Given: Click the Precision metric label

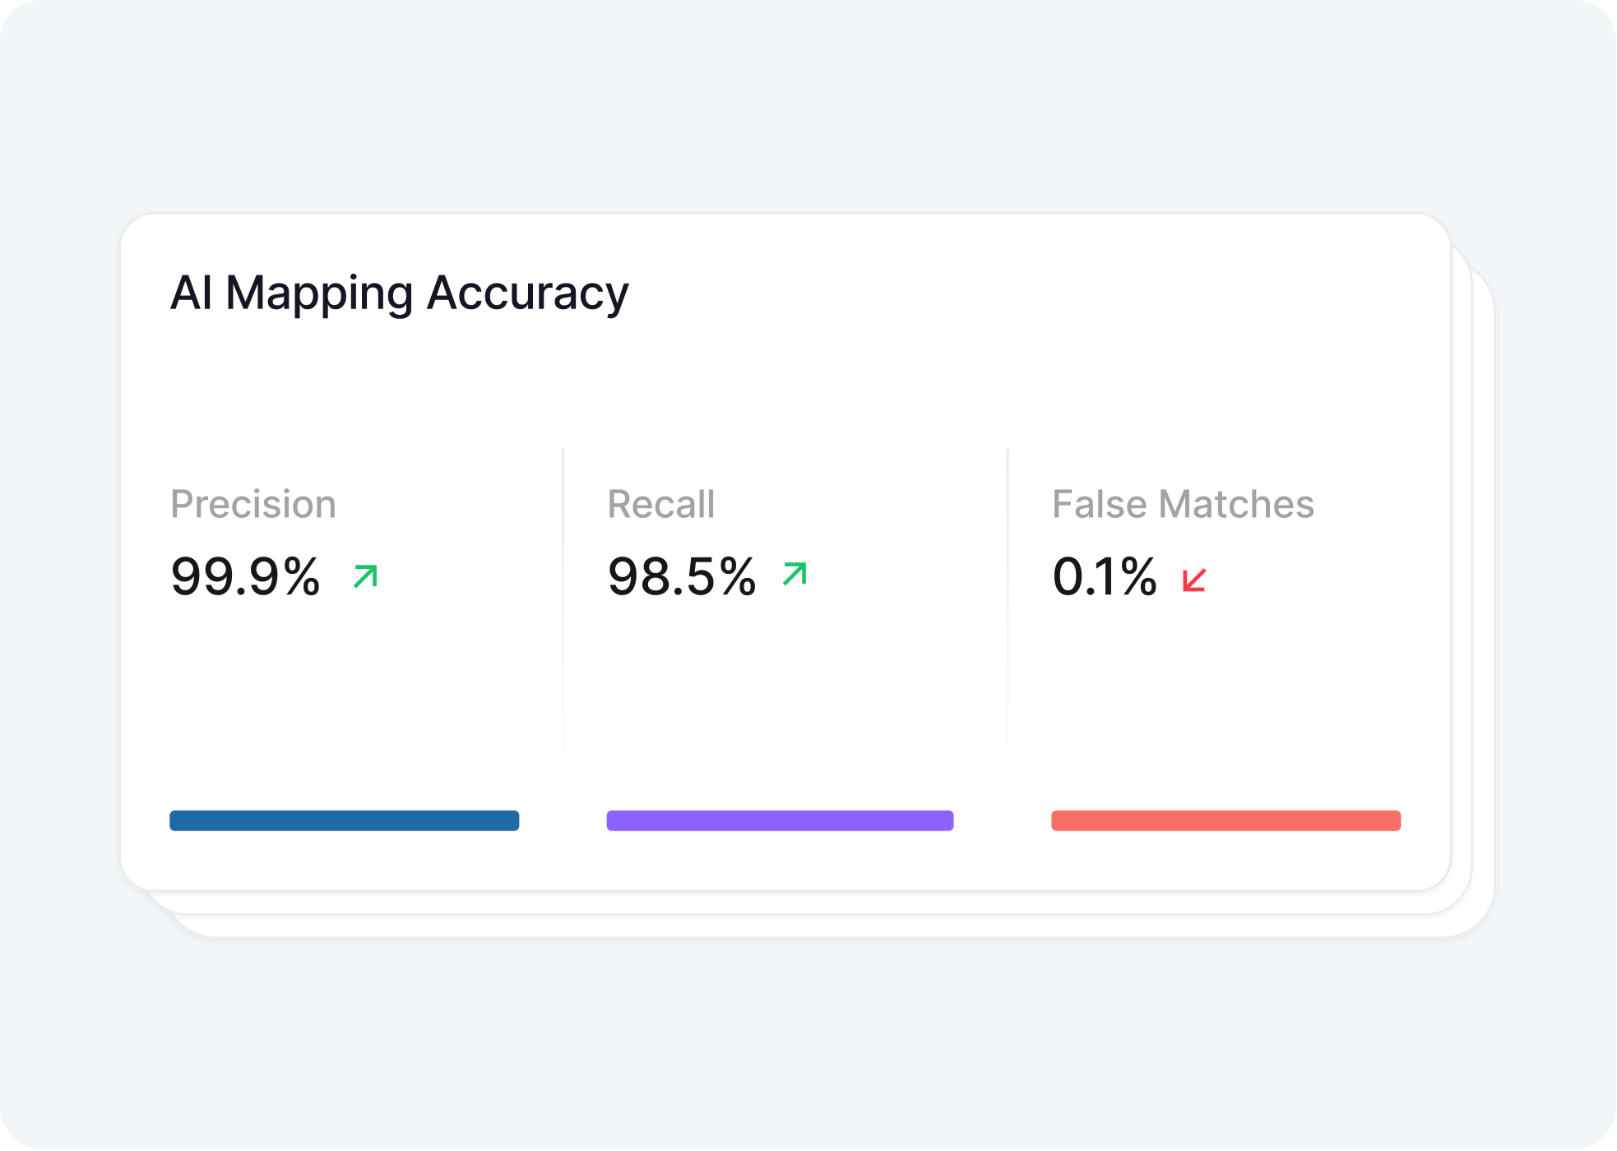Looking at the screenshot, I should (253, 504).
